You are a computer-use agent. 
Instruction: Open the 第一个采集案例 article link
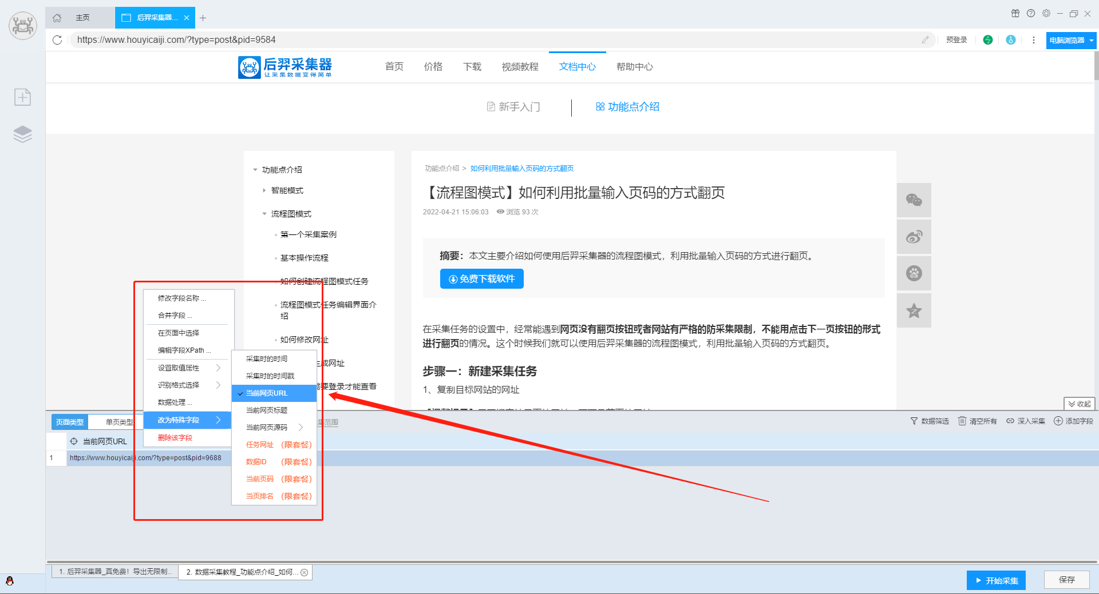[308, 234]
